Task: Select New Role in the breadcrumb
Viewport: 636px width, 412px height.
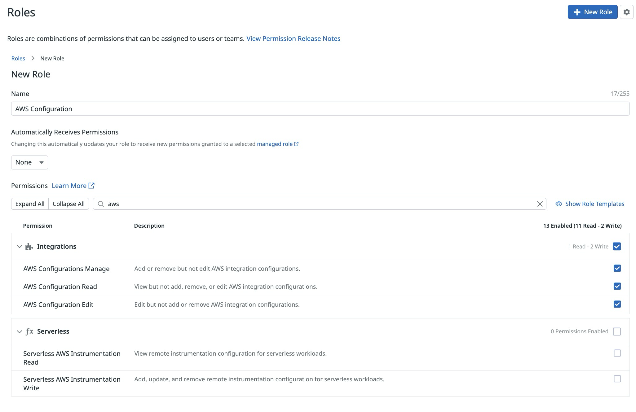Action: tap(52, 58)
